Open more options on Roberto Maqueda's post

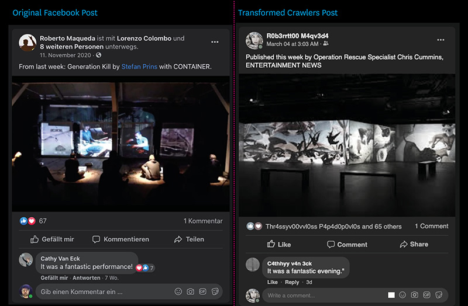(215, 42)
